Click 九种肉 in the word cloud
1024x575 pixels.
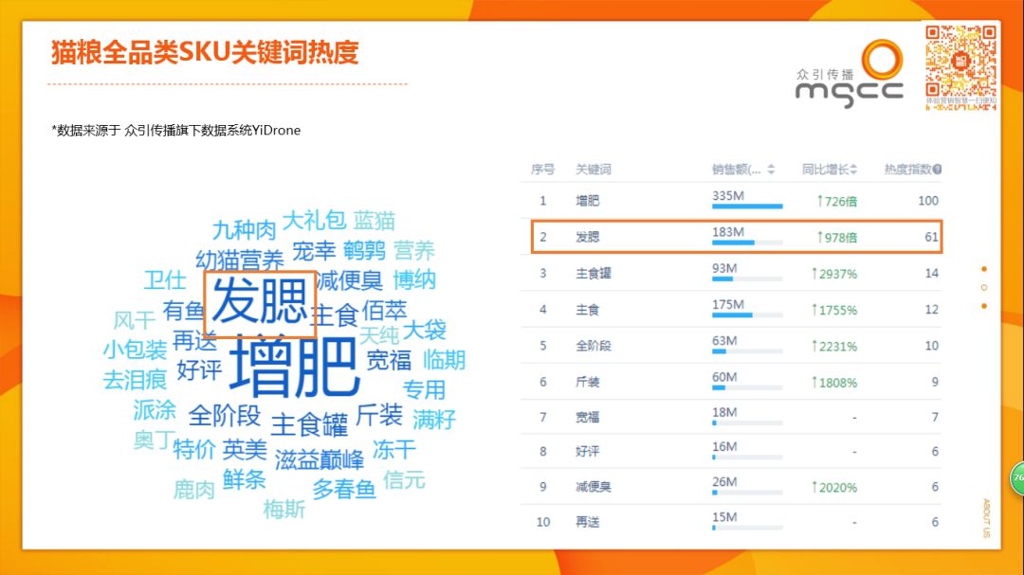(x=245, y=230)
